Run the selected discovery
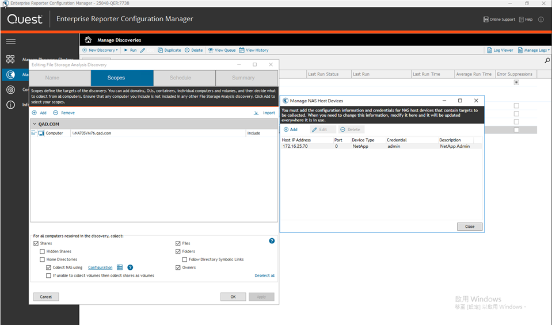The height and width of the screenshot is (325, 552). click(x=130, y=50)
